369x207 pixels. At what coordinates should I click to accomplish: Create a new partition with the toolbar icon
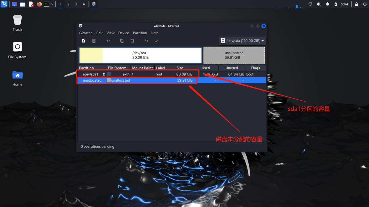(83, 41)
